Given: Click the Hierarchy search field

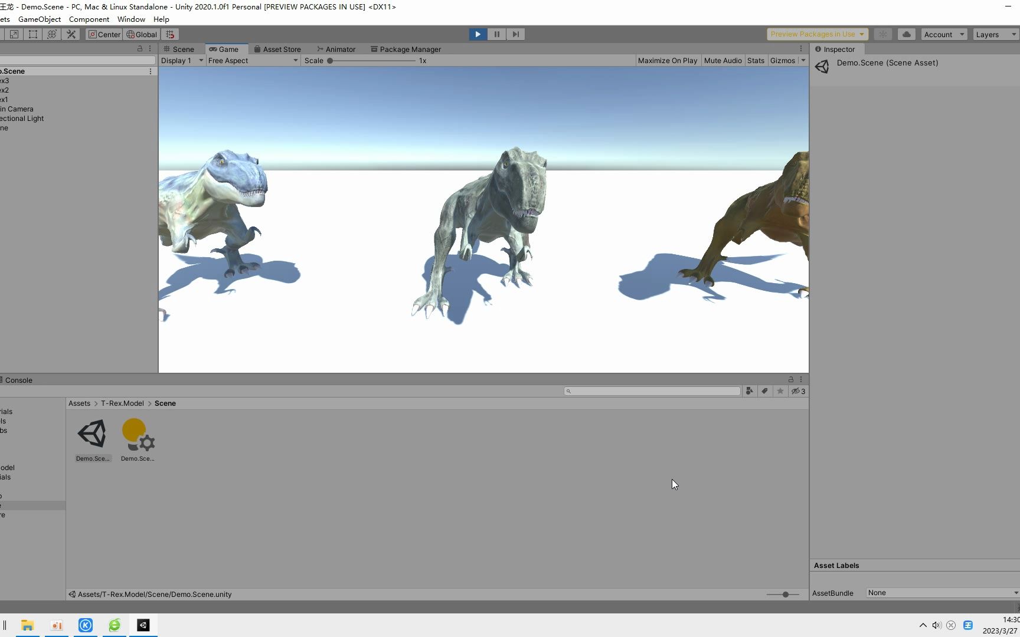Looking at the screenshot, I should pos(77,60).
